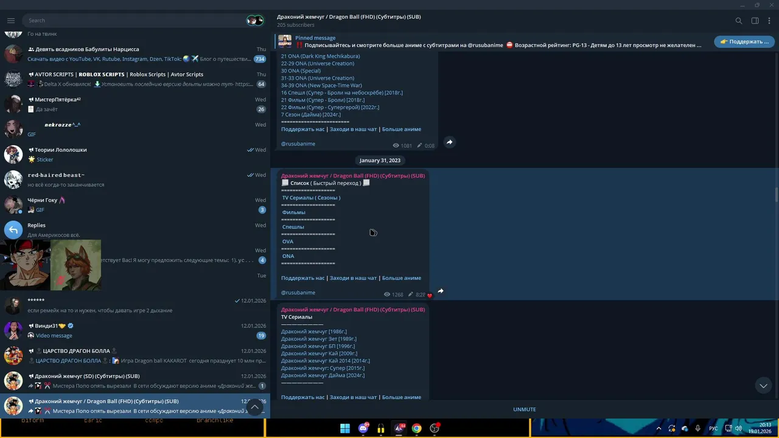Forward the message with 1081 views
This screenshot has height=438, width=779.
point(450,142)
